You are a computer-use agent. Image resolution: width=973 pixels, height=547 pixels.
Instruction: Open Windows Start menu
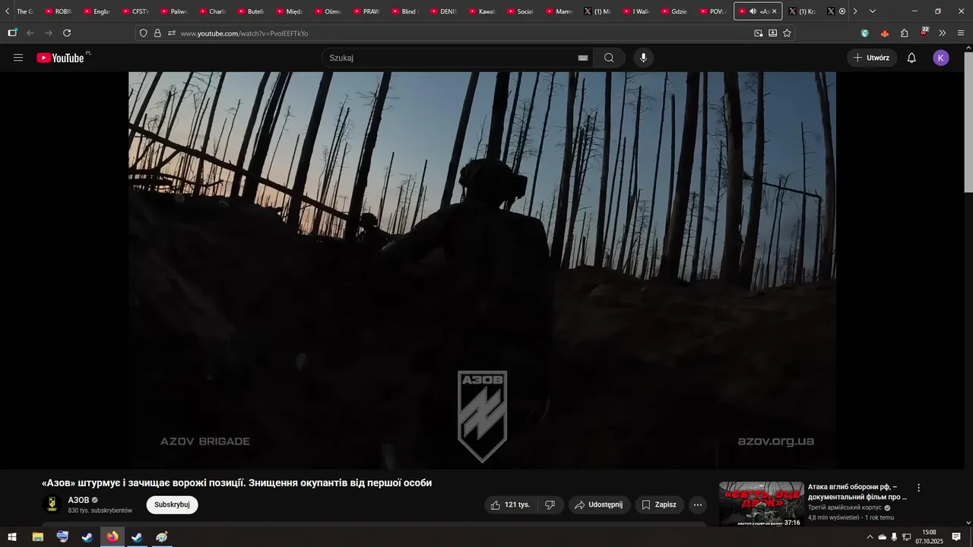click(x=12, y=537)
